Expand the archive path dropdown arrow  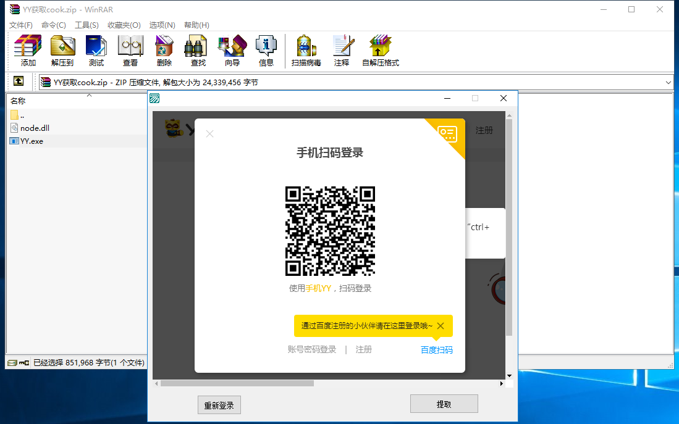coord(668,82)
